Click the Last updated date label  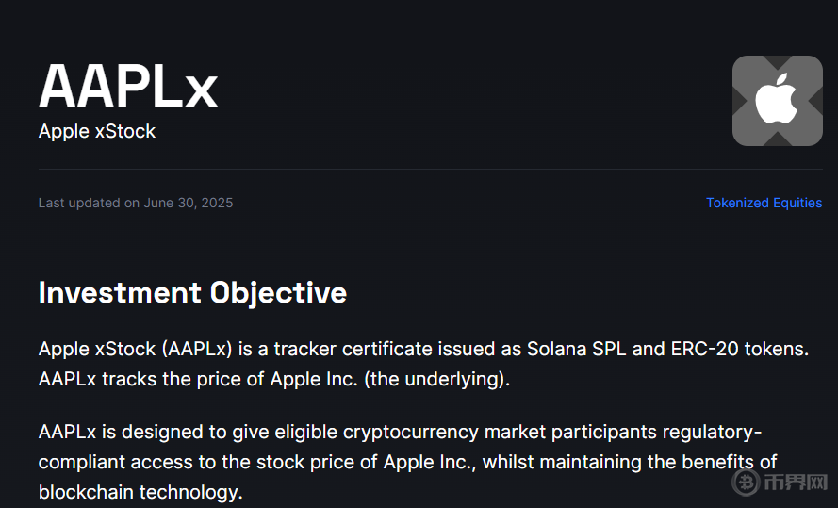135,203
